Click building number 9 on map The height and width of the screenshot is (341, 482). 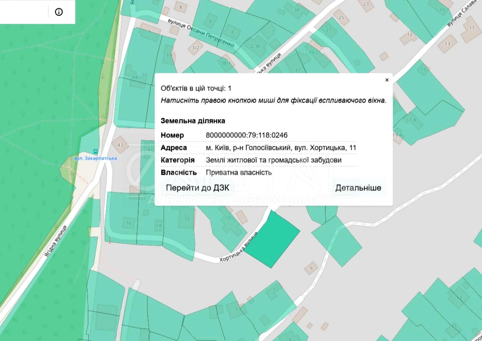[x=311, y=268]
